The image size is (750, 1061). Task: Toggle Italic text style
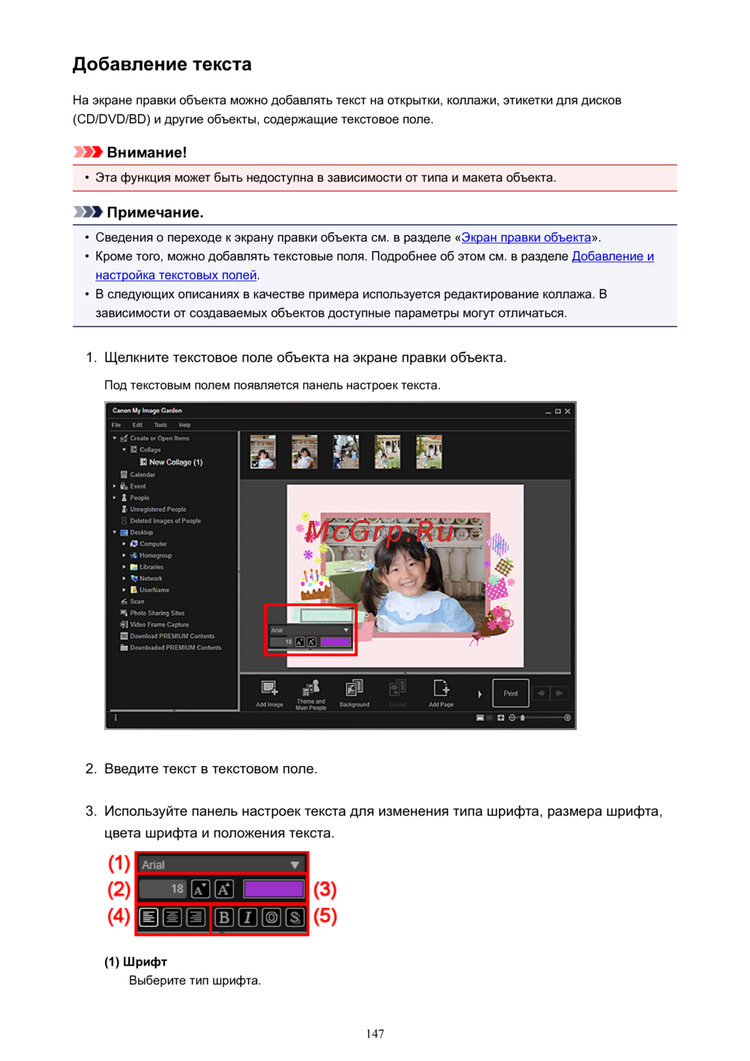pos(247,917)
